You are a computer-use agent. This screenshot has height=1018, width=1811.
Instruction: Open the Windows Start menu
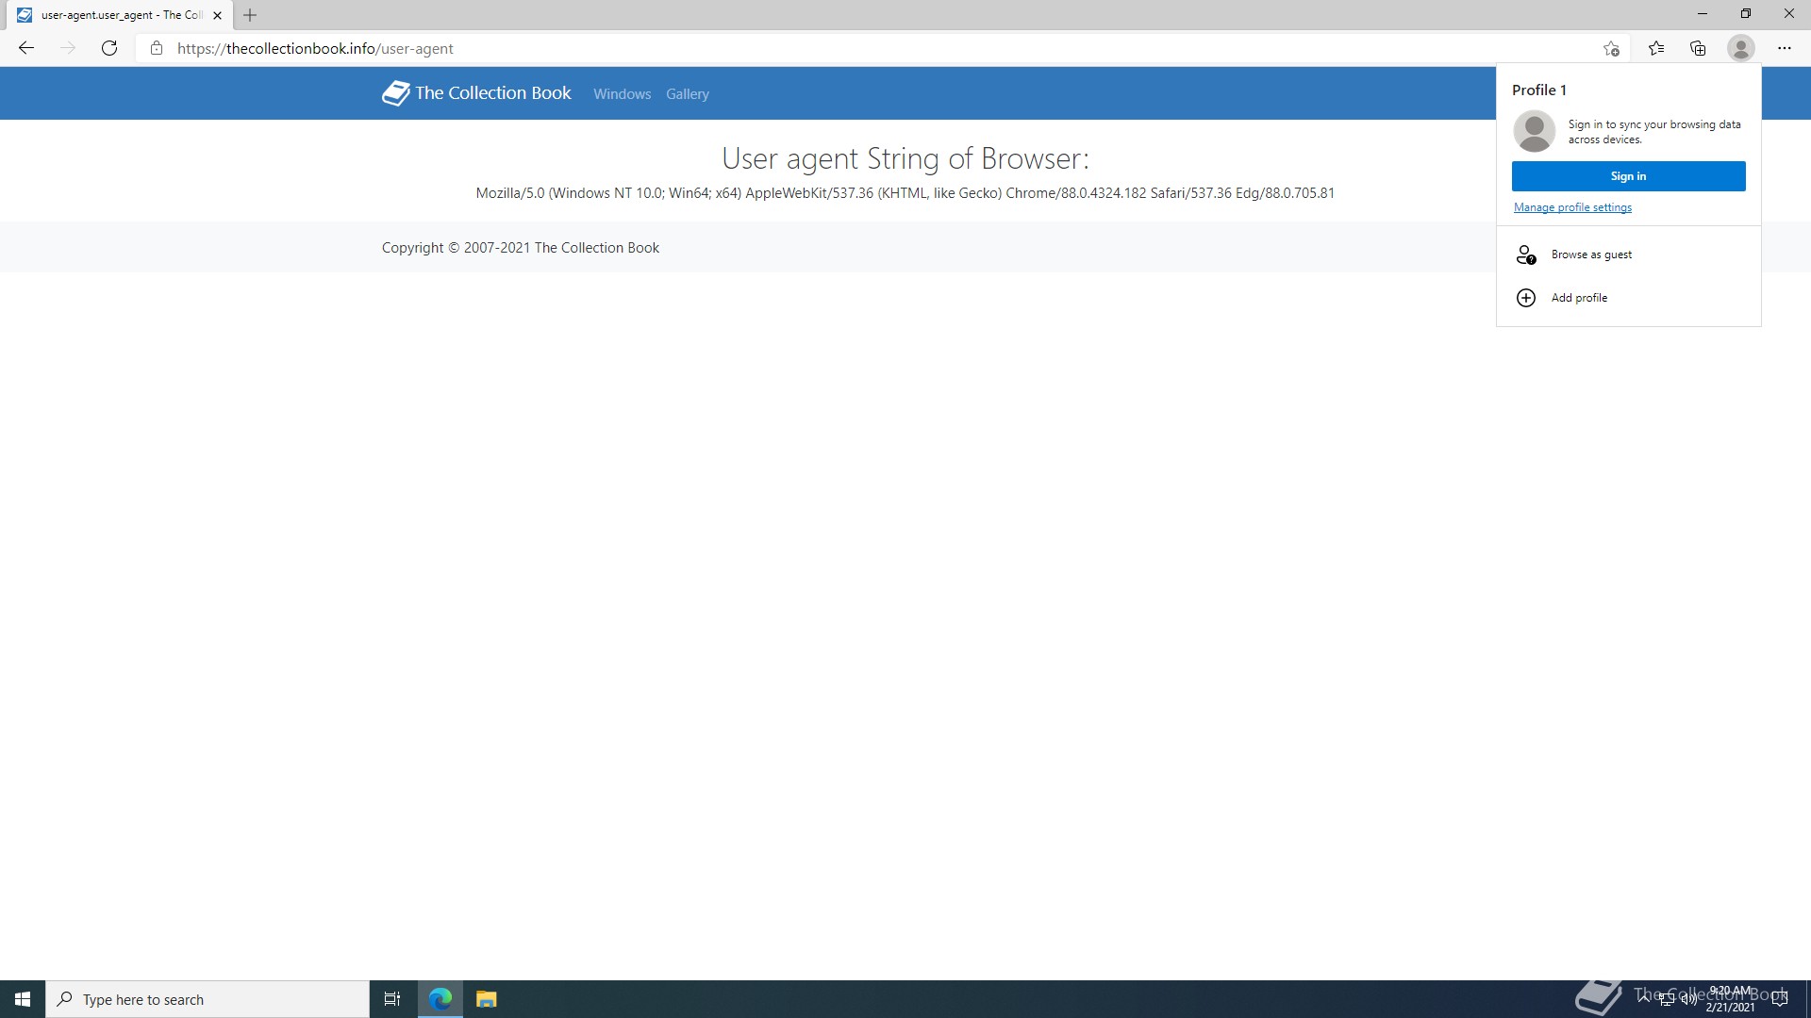23,999
